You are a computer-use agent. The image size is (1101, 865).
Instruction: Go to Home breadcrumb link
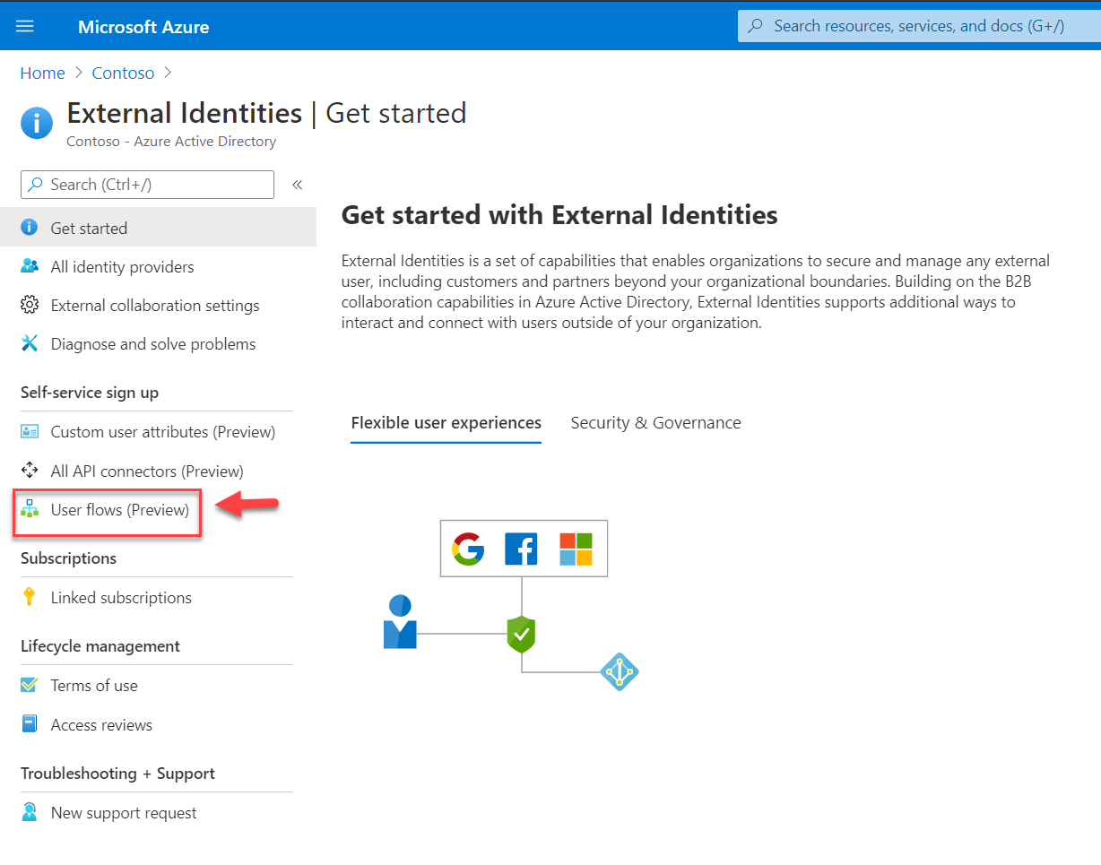point(42,73)
